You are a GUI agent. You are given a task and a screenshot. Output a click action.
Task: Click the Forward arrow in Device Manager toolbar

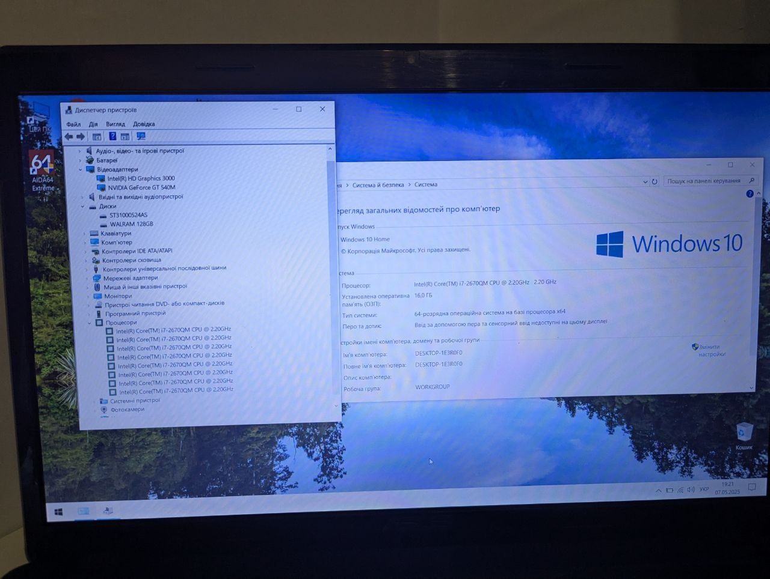[81, 136]
